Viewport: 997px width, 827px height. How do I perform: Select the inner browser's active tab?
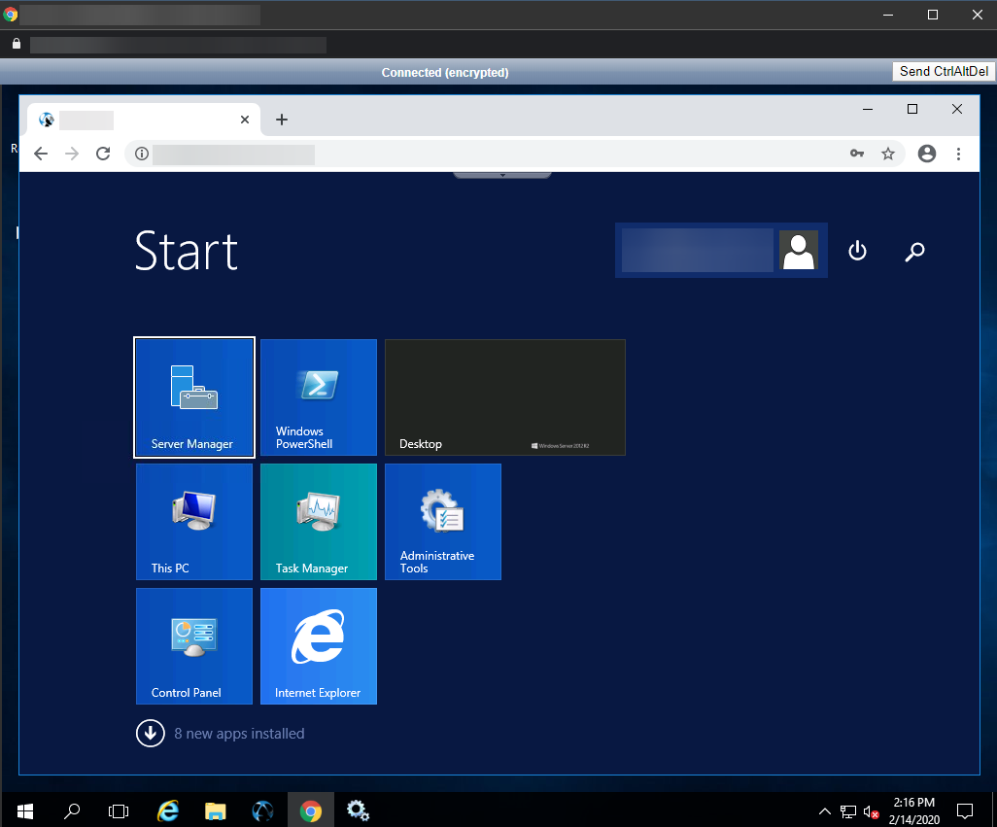tap(144, 120)
